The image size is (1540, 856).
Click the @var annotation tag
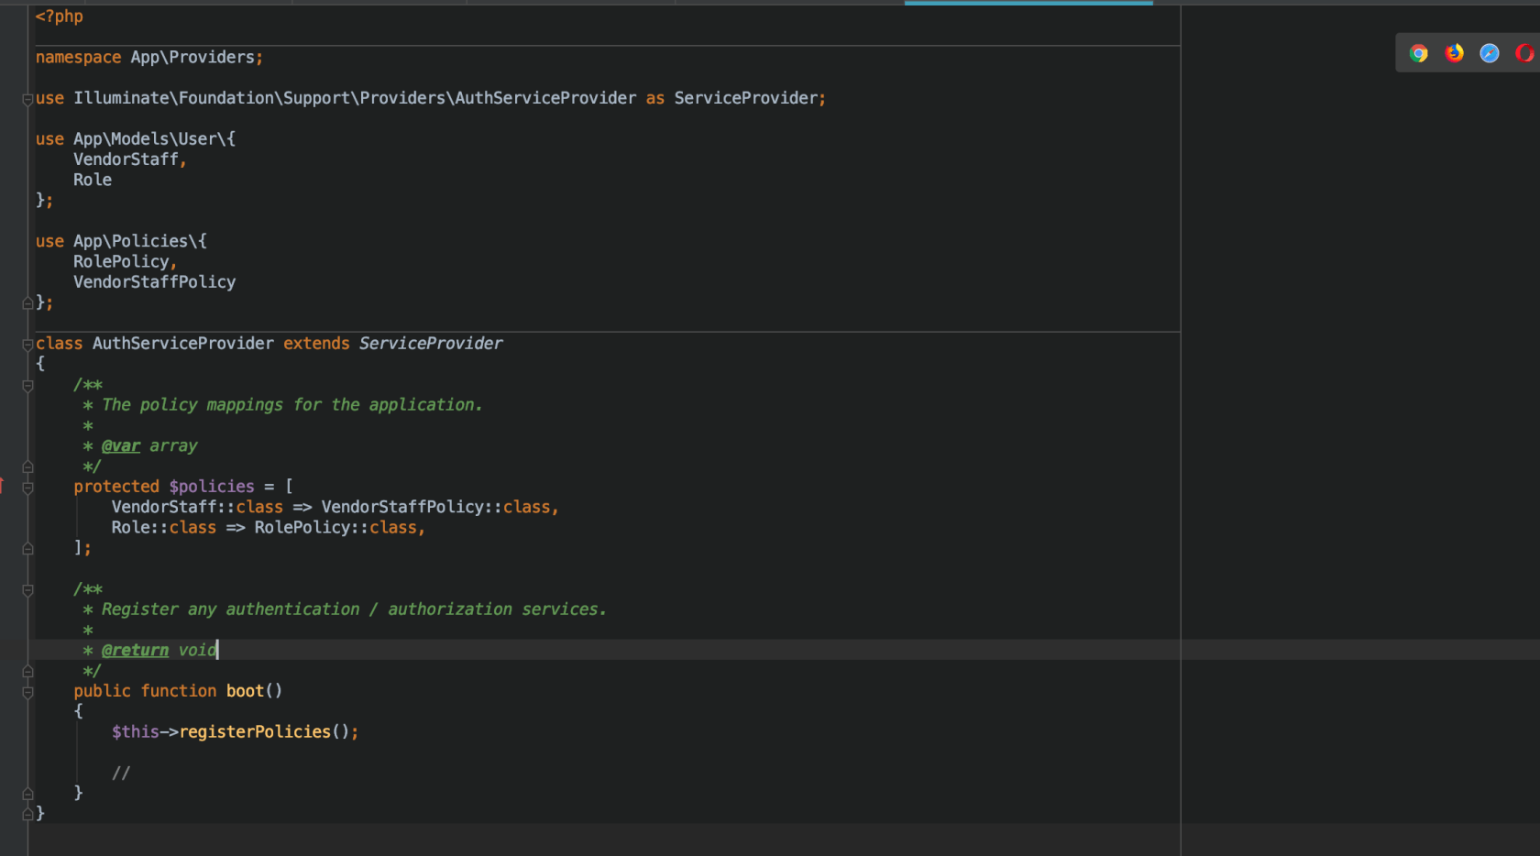(121, 445)
